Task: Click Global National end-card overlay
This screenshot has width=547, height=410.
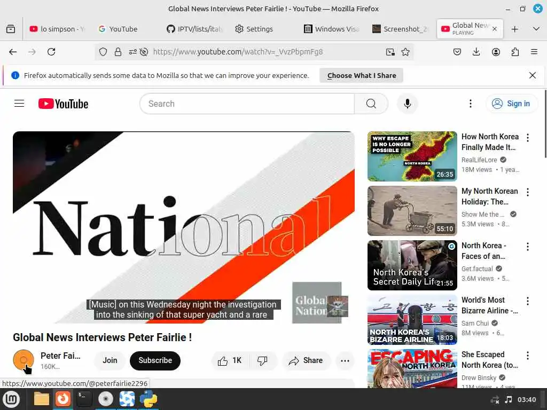Action: pos(317,303)
